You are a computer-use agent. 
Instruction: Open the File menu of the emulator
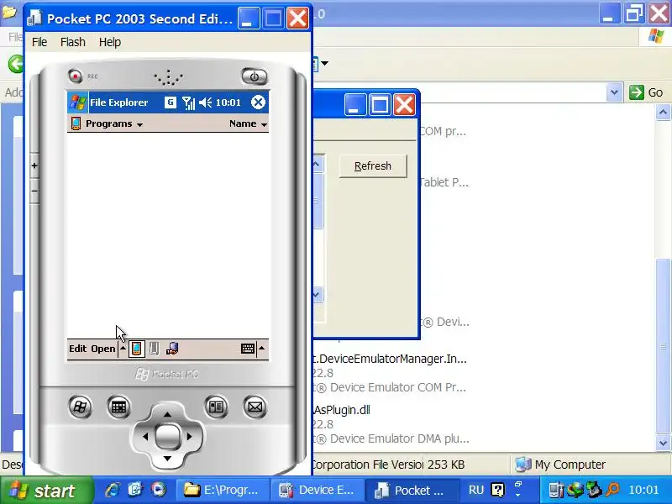pos(39,42)
